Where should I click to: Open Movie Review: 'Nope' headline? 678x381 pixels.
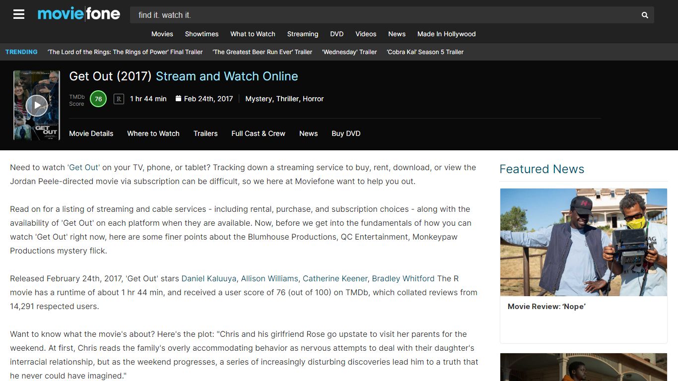click(x=546, y=307)
